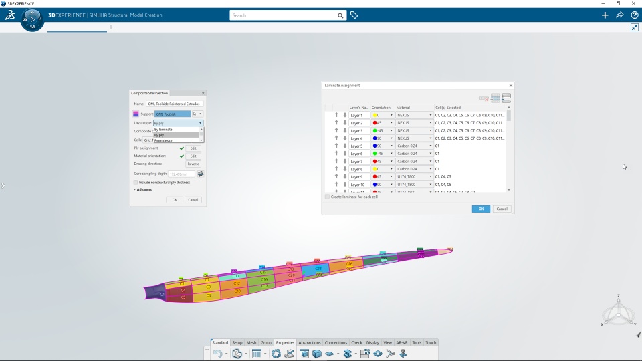Click the search magnifier icon
The width and height of the screenshot is (642, 361).
point(340,15)
